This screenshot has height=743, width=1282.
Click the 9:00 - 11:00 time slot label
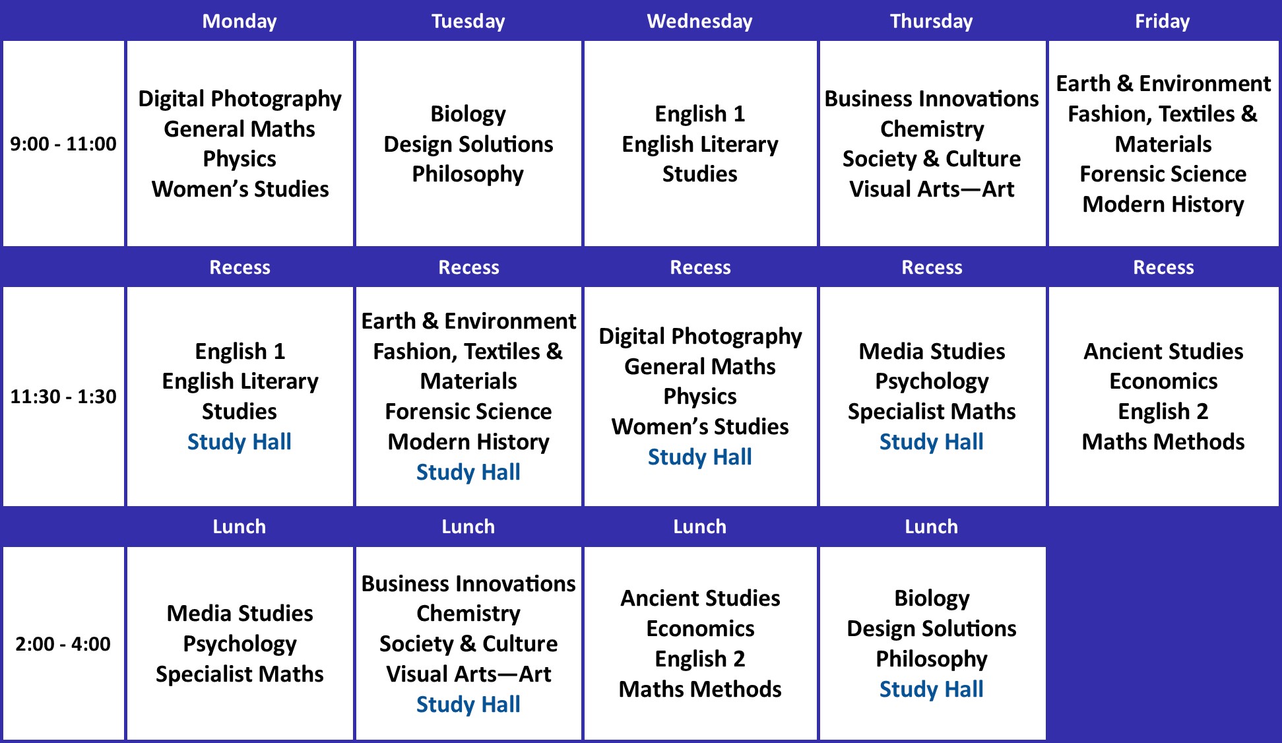point(63,144)
